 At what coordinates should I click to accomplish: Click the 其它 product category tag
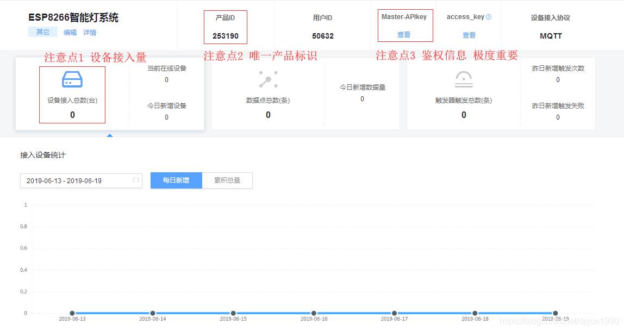(x=42, y=32)
